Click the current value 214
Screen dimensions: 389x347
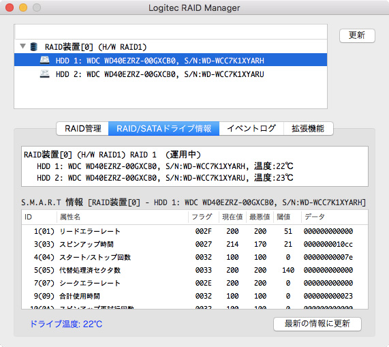[232, 244]
